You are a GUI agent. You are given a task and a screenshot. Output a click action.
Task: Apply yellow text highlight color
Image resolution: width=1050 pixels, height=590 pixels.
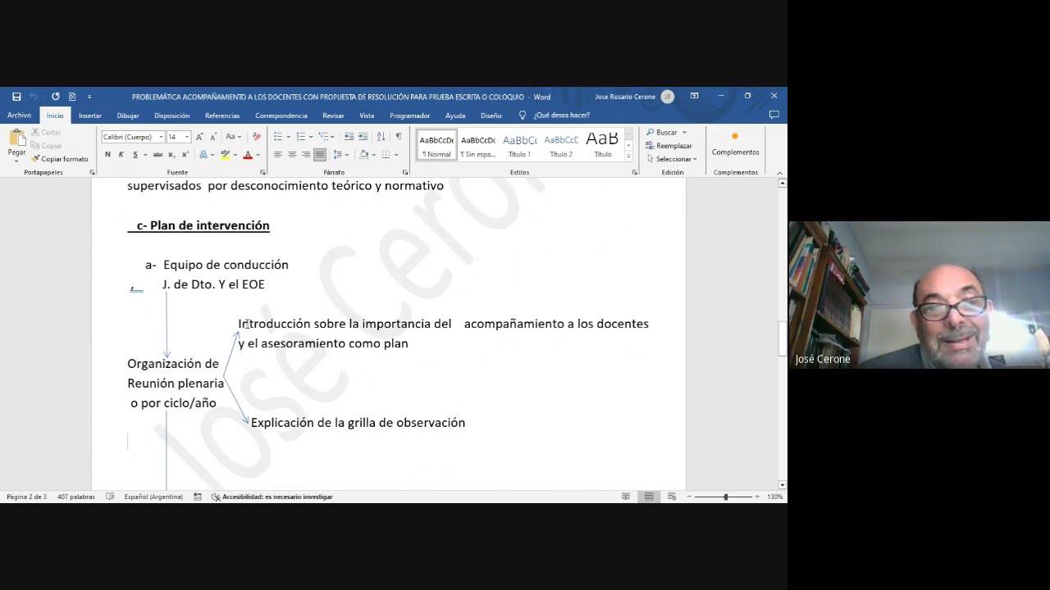pos(225,155)
